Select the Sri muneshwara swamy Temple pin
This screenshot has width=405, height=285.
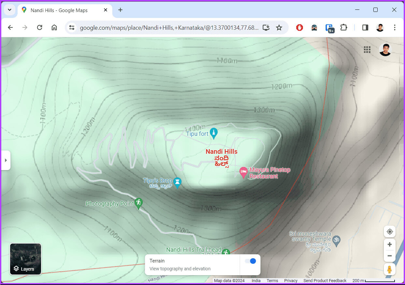tap(337, 240)
